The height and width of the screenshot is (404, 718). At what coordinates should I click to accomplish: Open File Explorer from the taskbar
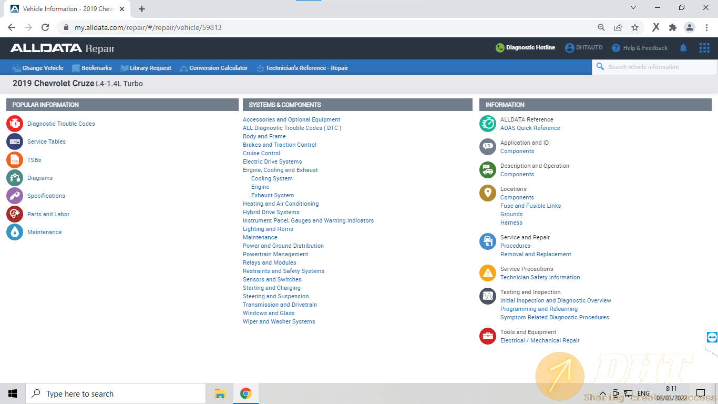(220, 393)
